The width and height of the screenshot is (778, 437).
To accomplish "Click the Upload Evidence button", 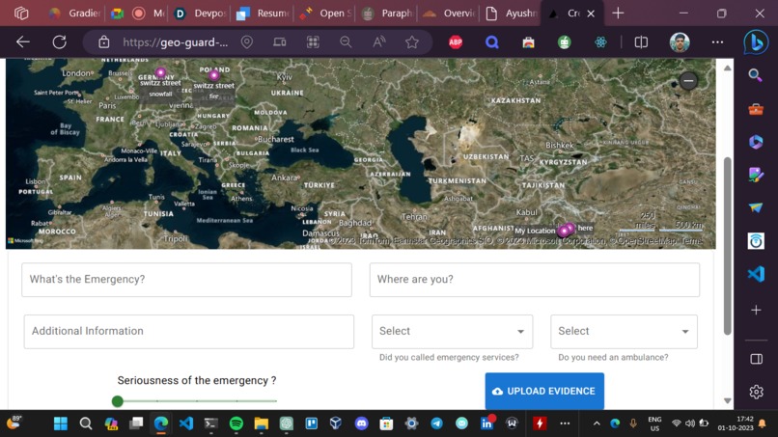I will point(544,391).
